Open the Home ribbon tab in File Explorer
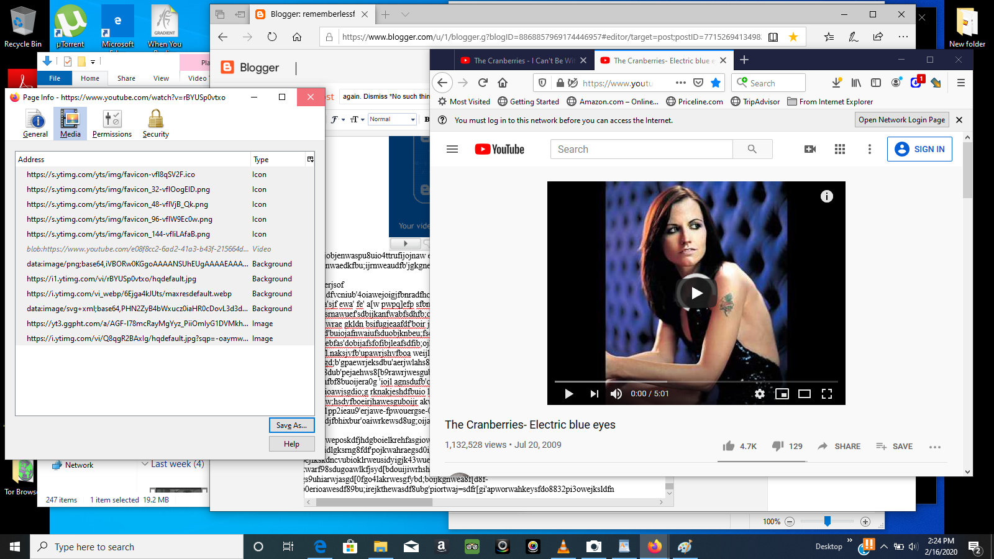Image resolution: width=994 pixels, height=559 pixels. (x=90, y=78)
